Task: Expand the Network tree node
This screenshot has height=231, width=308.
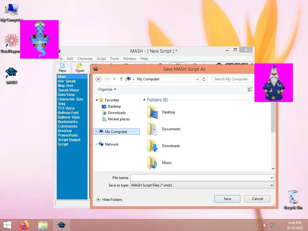Action: [97, 144]
